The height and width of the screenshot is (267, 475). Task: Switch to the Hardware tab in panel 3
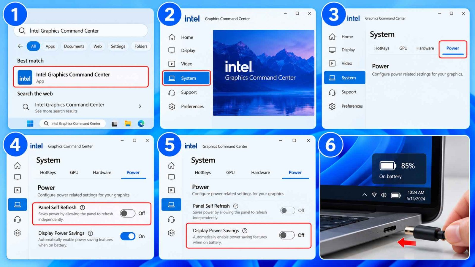[425, 48]
